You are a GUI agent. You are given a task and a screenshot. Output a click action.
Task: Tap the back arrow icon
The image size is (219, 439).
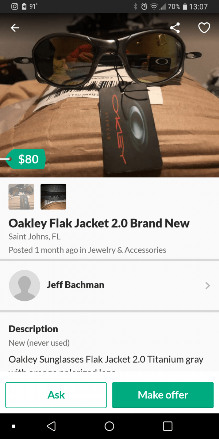click(x=15, y=28)
